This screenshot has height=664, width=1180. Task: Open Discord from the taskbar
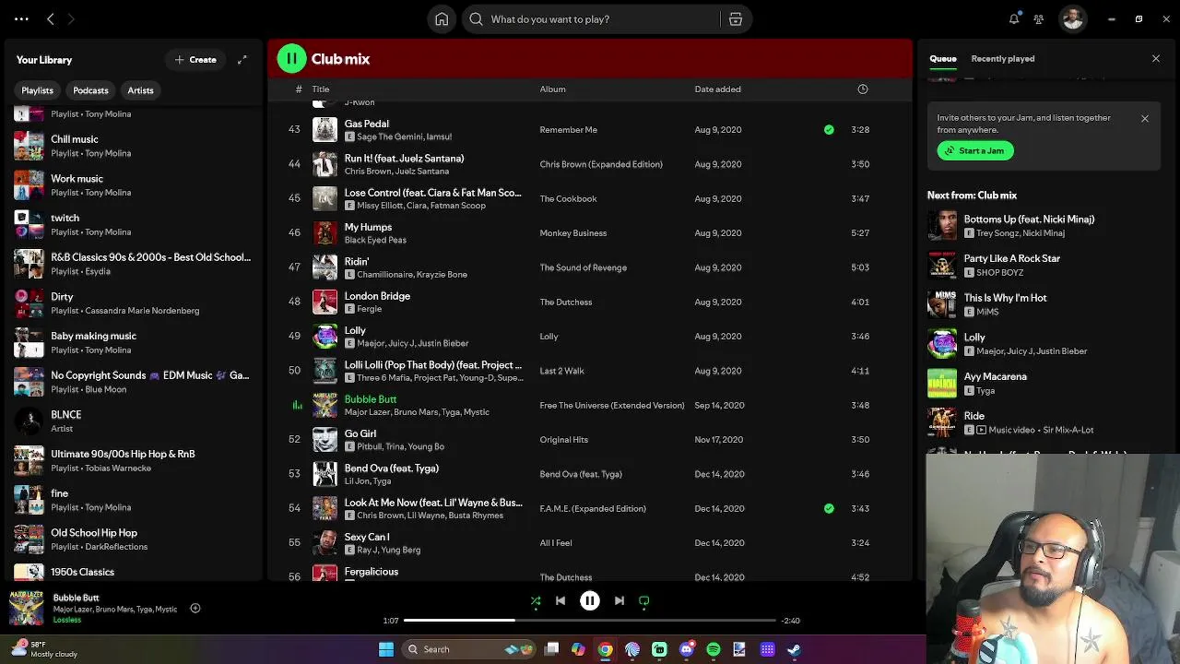686,649
